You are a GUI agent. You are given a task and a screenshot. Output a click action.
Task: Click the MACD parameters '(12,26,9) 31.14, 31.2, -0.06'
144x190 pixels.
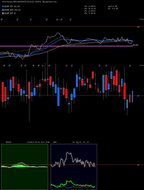(x=38, y=142)
